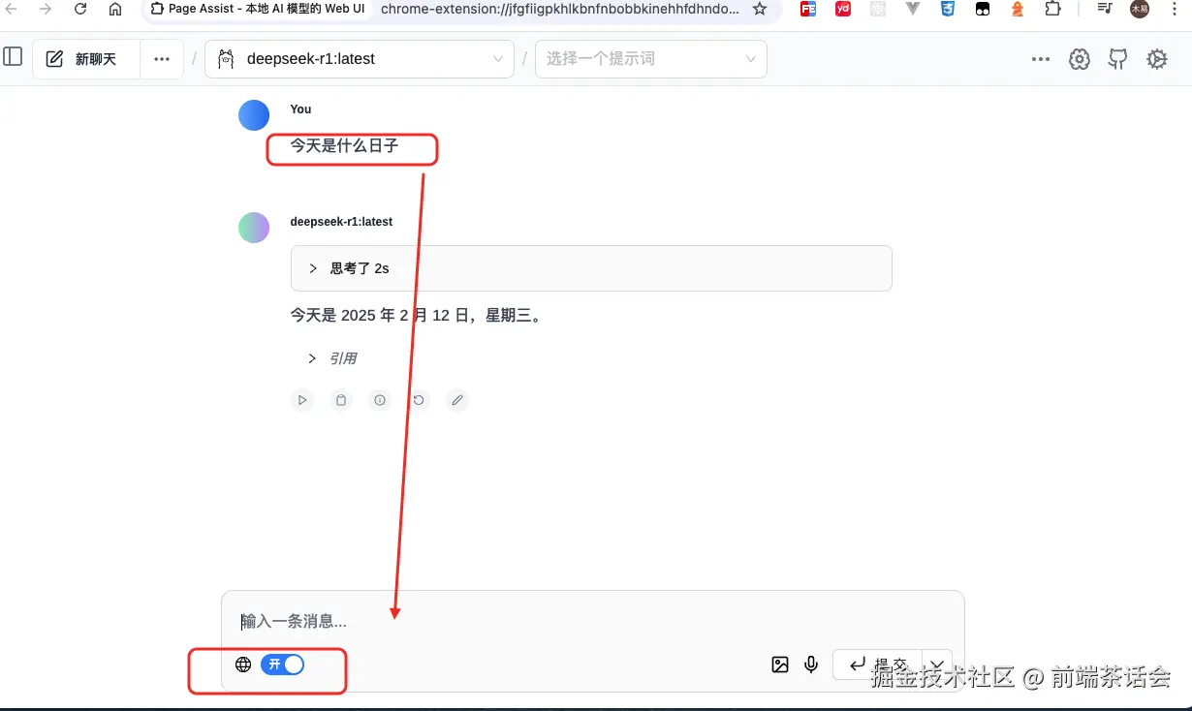
Task: Open the CSS3 extension icon
Action: (x=948, y=9)
